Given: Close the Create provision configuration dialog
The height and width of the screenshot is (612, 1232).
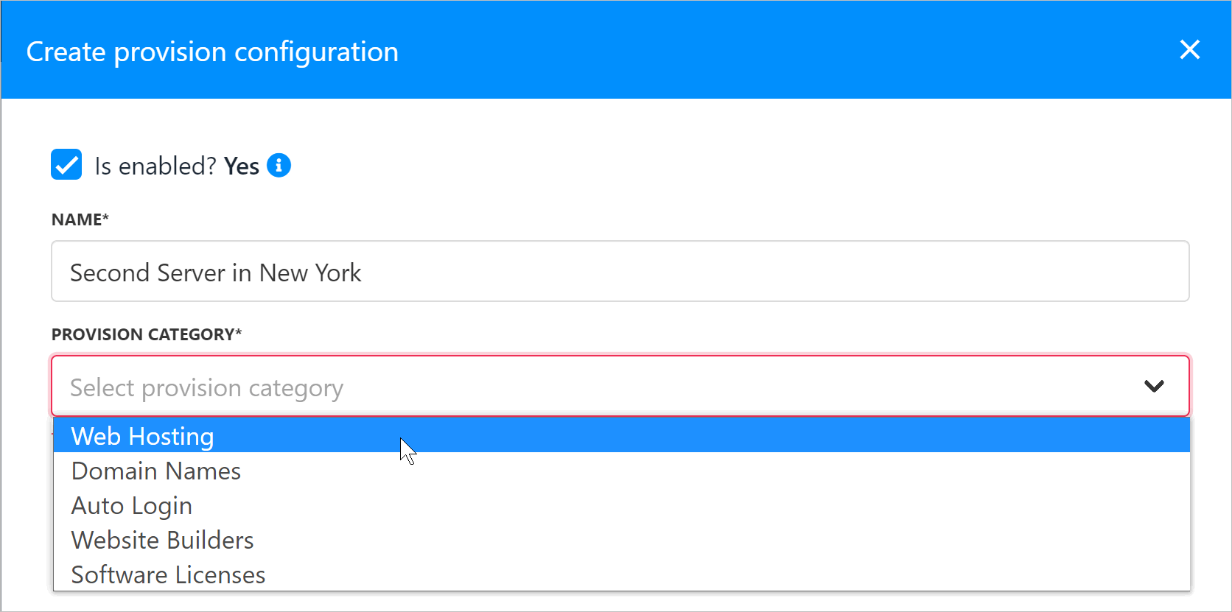Looking at the screenshot, I should [x=1189, y=50].
